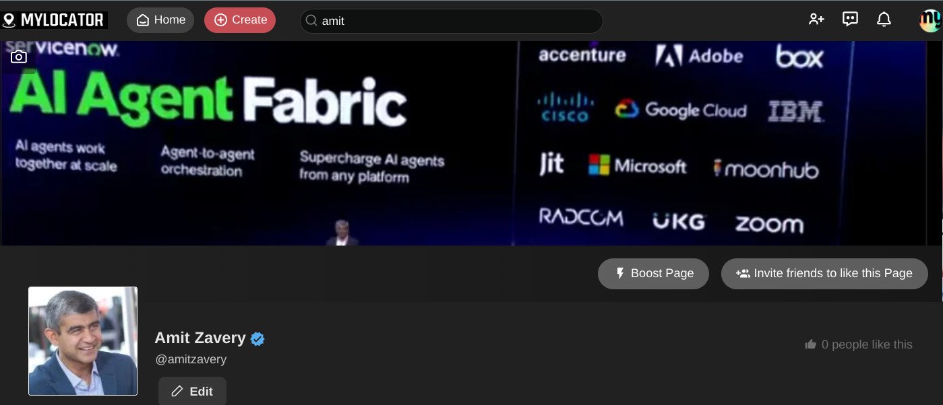This screenshot has height=405, width=943.
Task: Open the notifications bell icon
Action: click(x=884, y=20)
